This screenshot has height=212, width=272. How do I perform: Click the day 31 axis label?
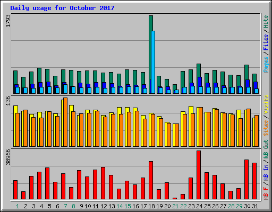coord(255,206)
